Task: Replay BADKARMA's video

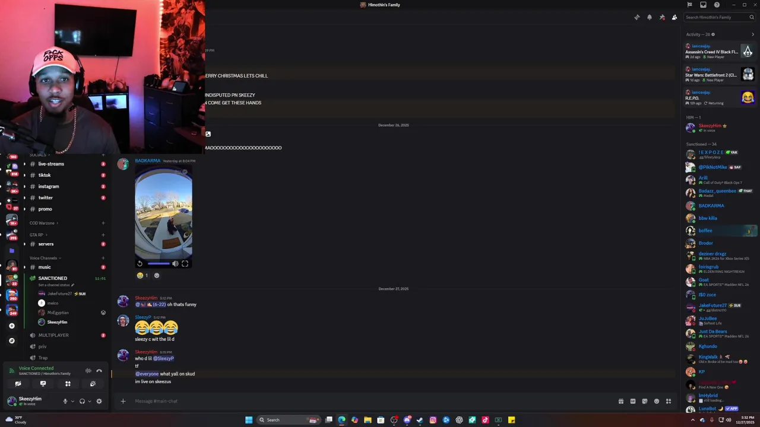Action: 140,264
